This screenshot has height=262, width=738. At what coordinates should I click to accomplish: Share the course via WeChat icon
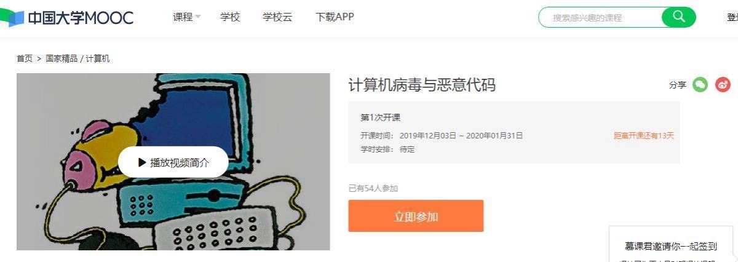[x=700, y=85]
